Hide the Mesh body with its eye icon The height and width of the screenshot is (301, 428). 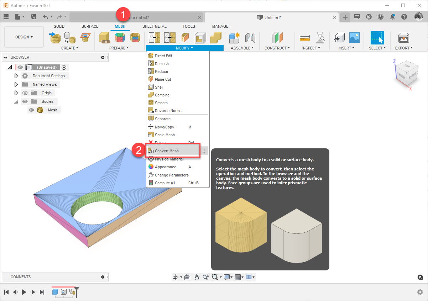tap(31, 110)
